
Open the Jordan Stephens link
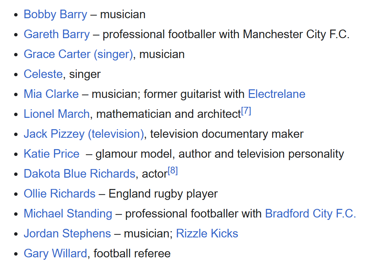[67, 234]
